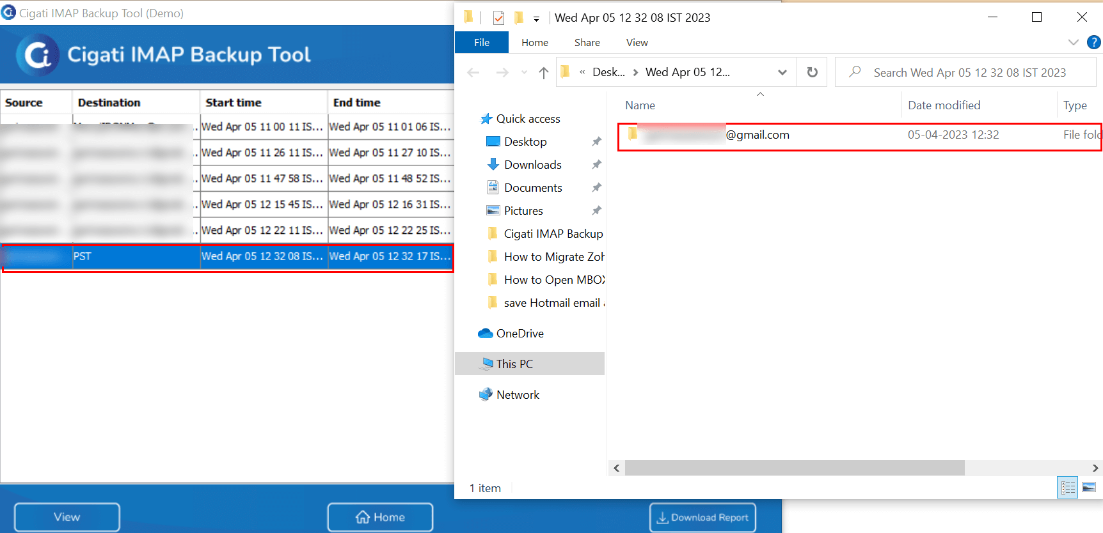The height and width of the screenshot is (533, 1103).
Task: Click the New folder icon in title bar
Action: (x=519, y=17)
